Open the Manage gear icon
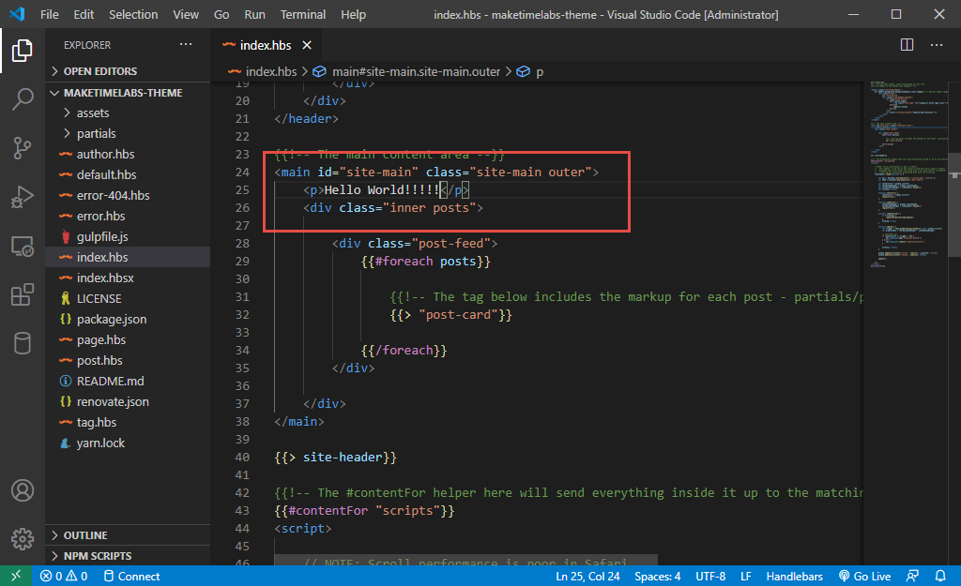961x586 pixels. (23, 539)
